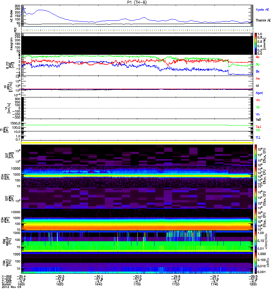
Task: Click the red Bz legend label
Action: point(258,57)
